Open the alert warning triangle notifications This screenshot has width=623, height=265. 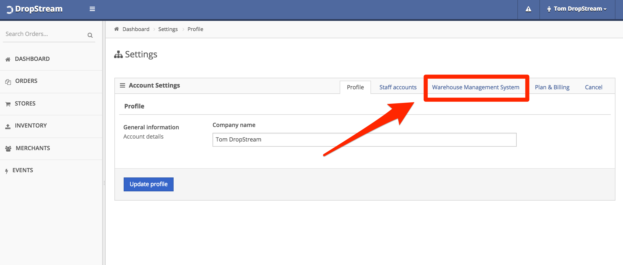click(x=528, y=9)
